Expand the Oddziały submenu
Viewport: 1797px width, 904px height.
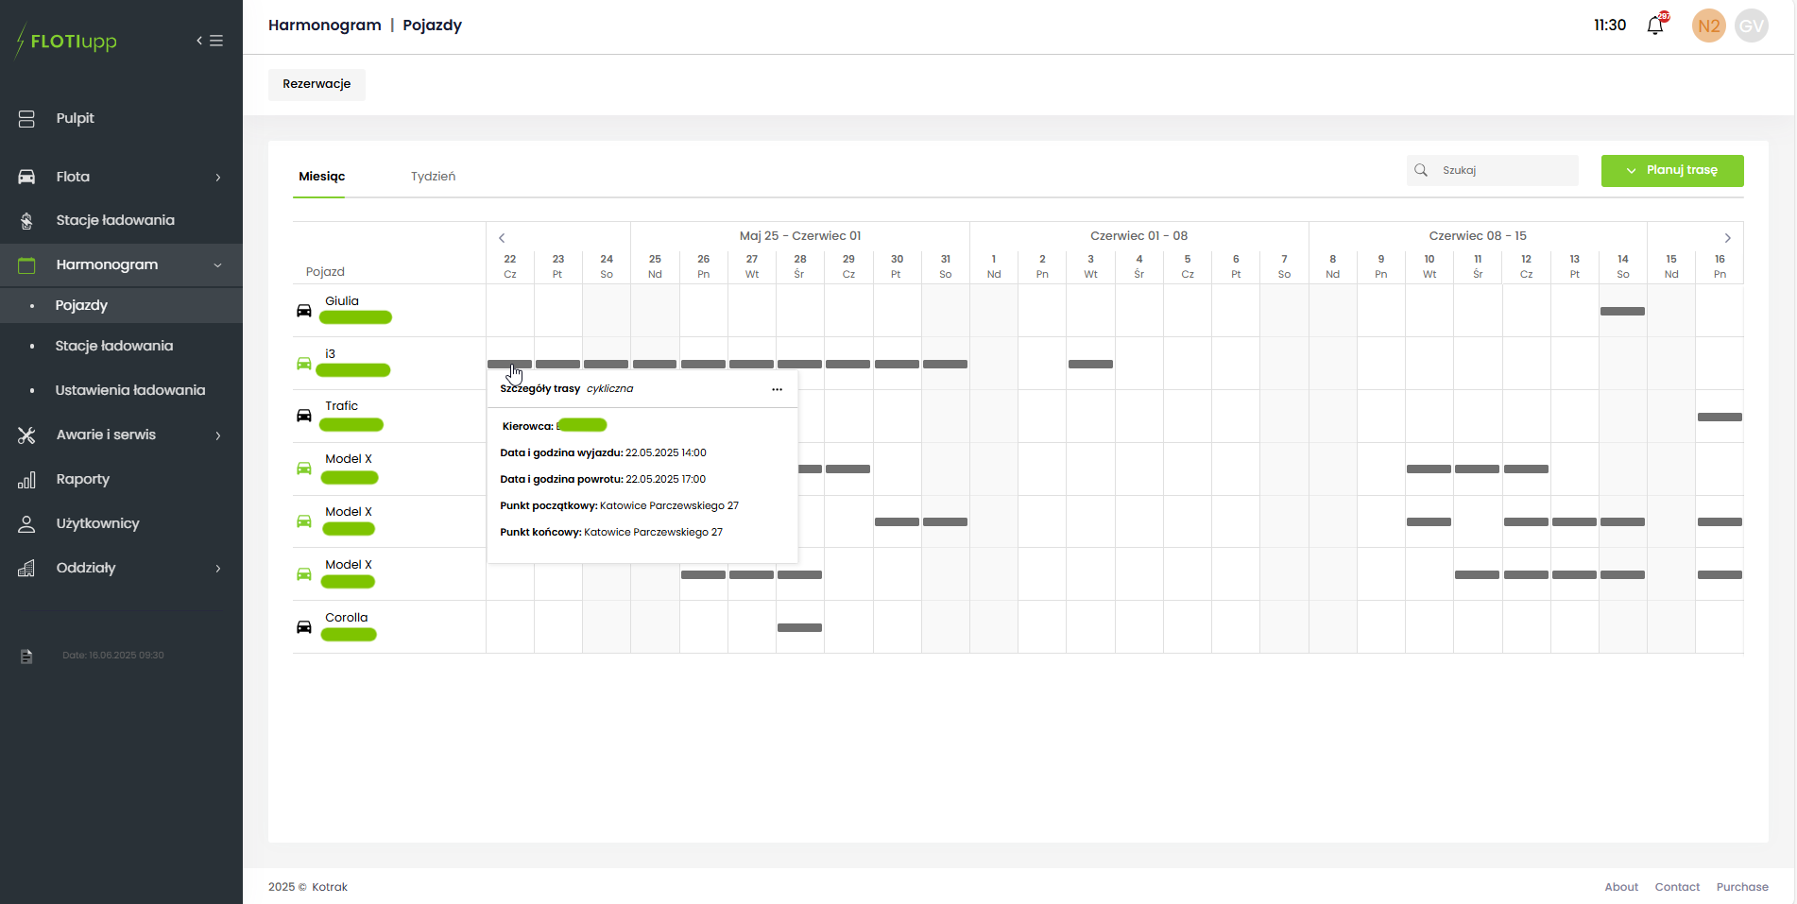218,569
